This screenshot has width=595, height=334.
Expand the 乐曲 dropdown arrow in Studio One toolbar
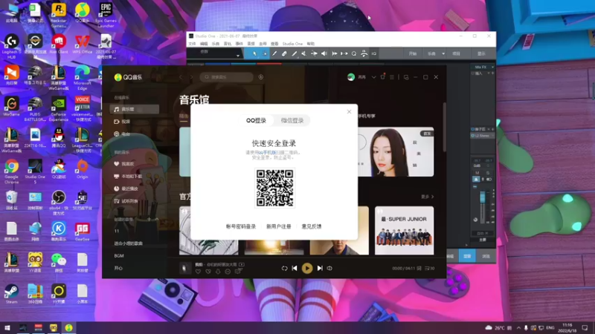pos(443,53)
